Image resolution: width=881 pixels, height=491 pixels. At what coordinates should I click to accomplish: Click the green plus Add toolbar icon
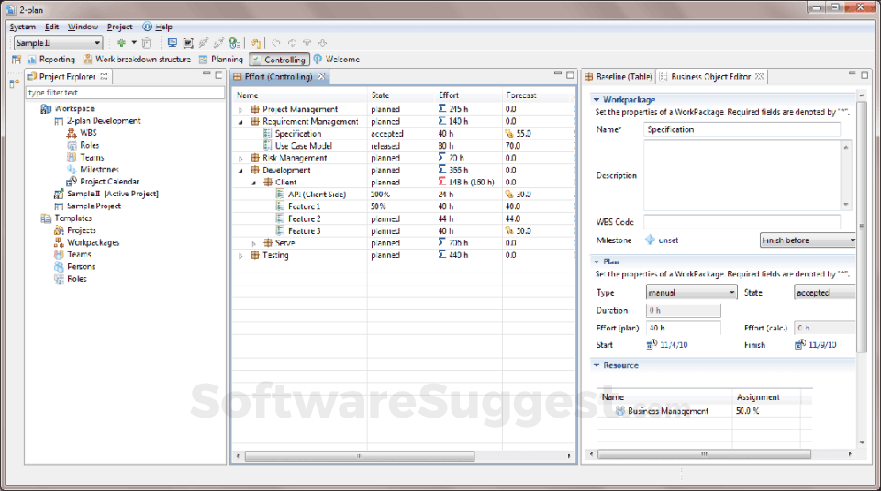[x=121, y=43]
